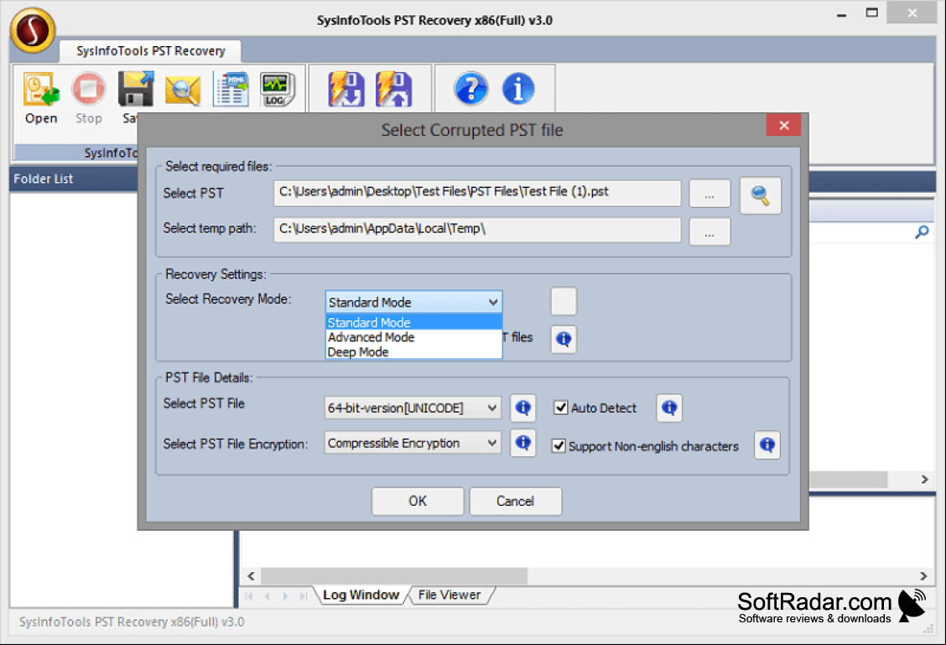The width and height of the screenshot is (946, 645).
Task: Click the info icon next to Auto Detect
Action: [669, 408]
